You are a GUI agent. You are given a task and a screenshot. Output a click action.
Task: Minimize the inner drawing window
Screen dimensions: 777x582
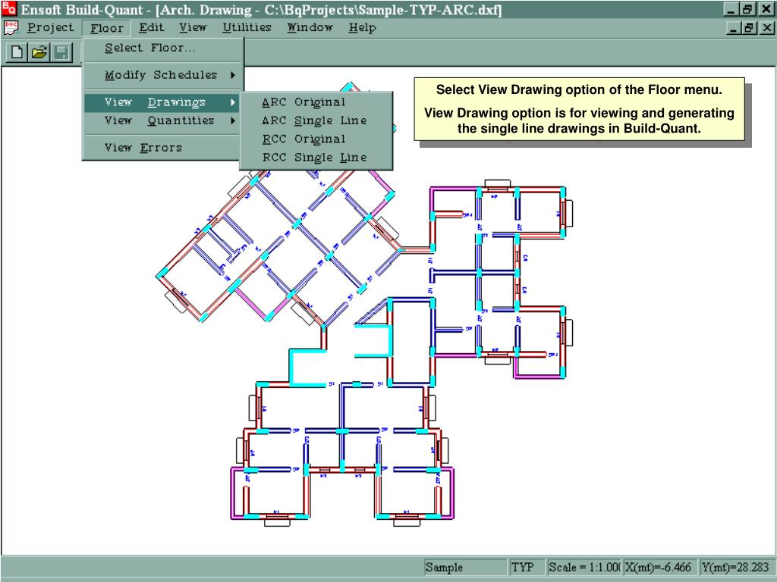point(733,28)
